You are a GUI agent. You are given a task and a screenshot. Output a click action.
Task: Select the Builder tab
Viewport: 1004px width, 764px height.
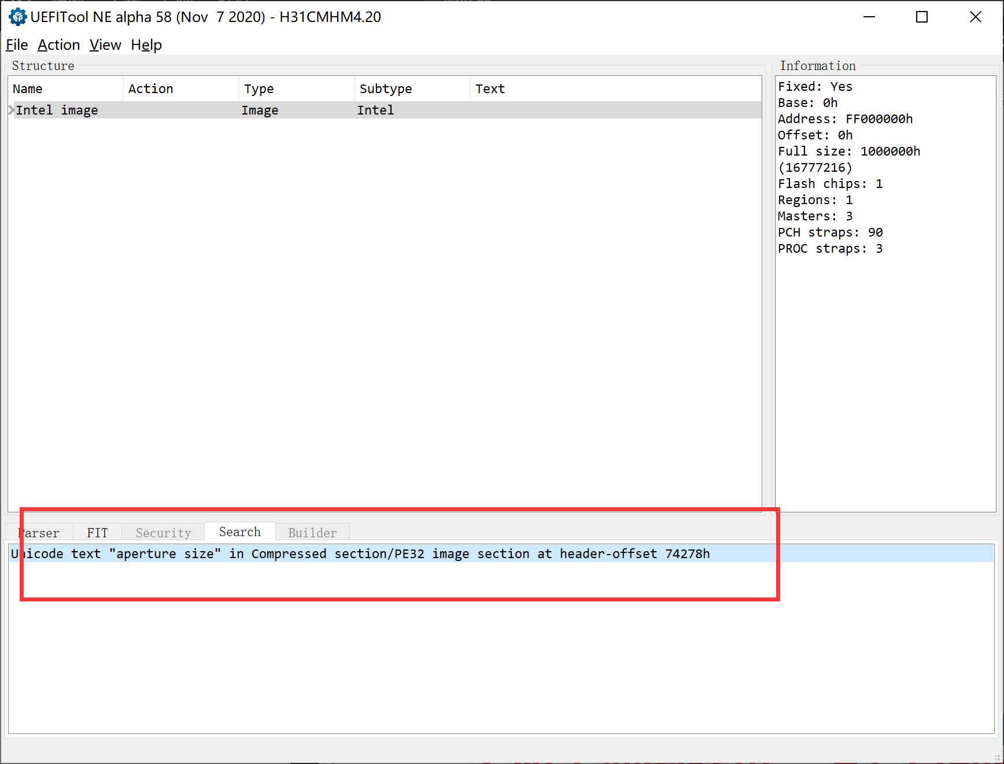pos(312,533)
